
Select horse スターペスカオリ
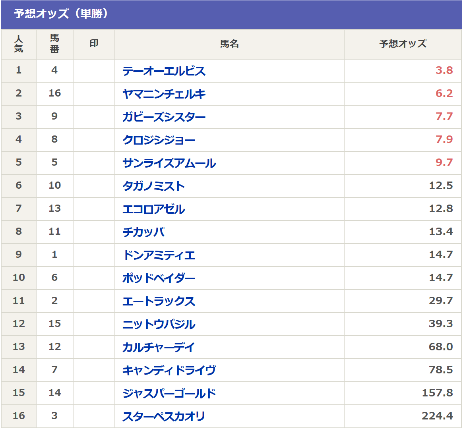click(x=164, y=417)
